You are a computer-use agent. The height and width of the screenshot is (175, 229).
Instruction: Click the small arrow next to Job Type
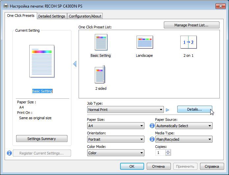click(x=167, y=110)
